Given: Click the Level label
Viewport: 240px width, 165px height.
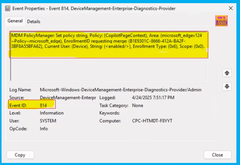Looking at the screenshot, I should click(15, 113).
